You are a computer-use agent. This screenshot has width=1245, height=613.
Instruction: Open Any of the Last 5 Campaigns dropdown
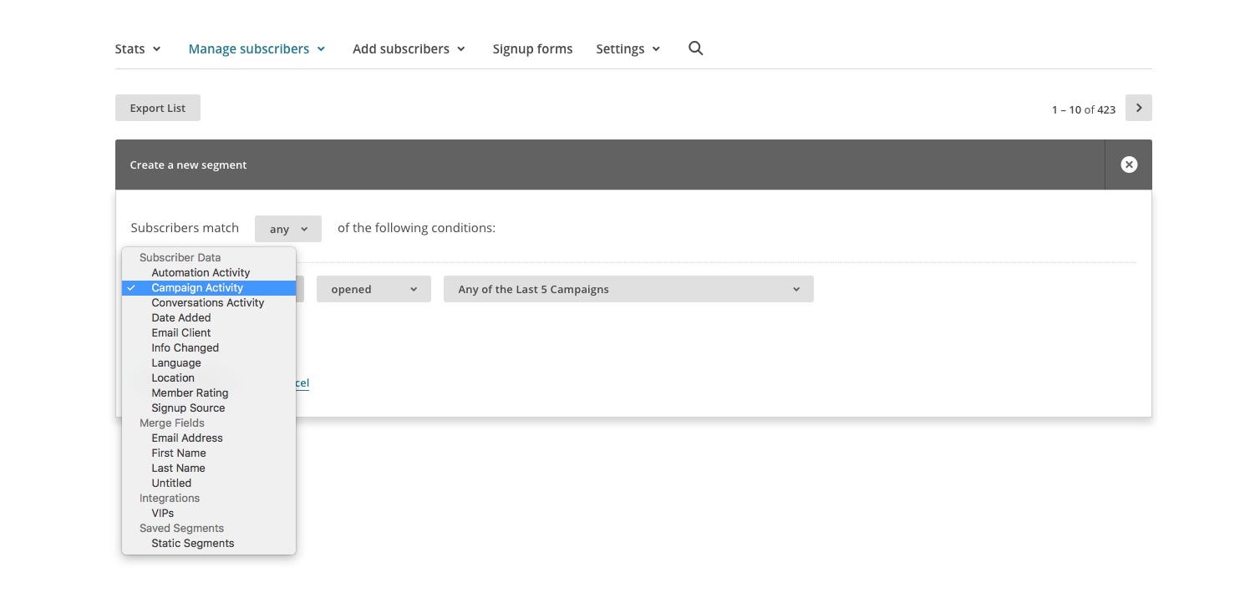point(628,289)
